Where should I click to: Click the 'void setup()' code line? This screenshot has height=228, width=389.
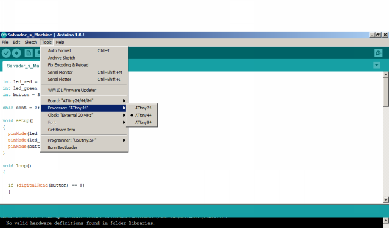(x=18, y=120)
